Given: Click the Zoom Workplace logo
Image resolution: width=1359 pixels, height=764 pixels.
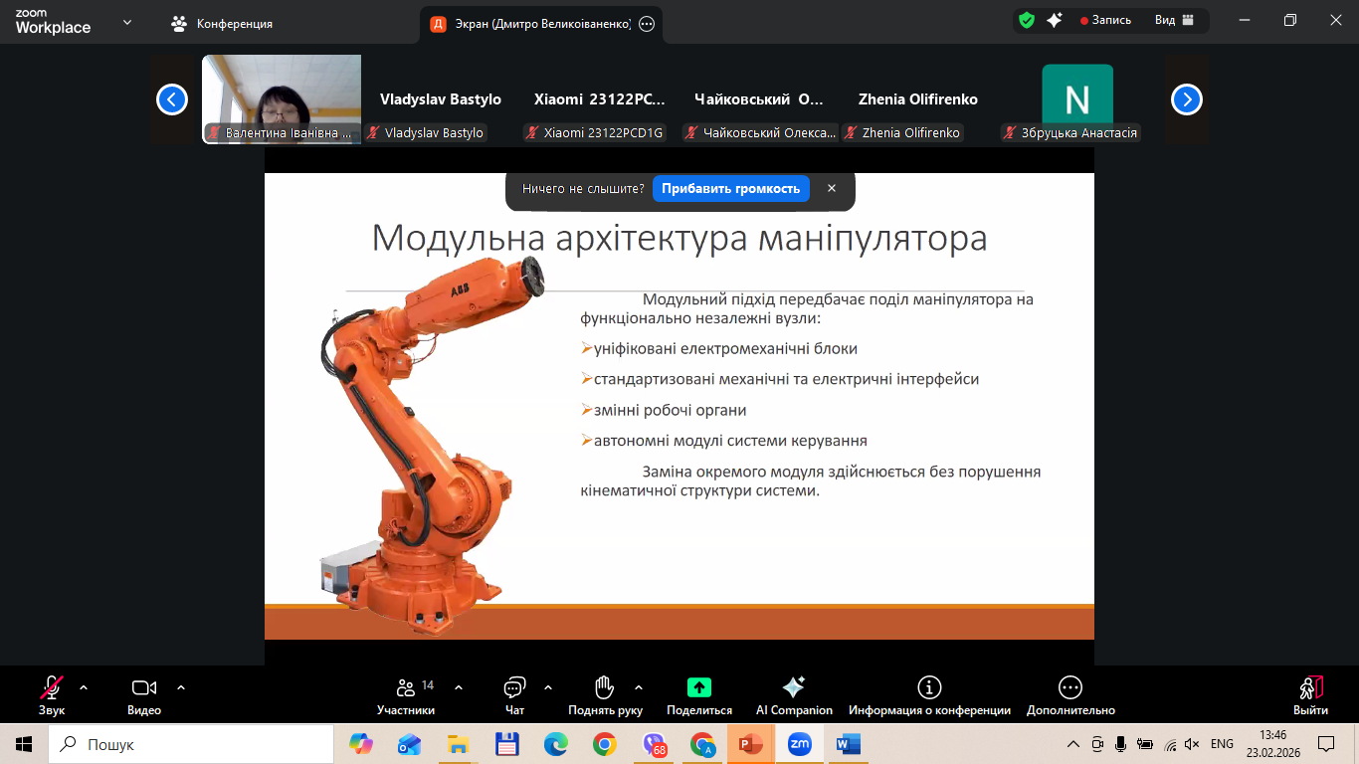Looking at the screenshot, I should pyautogui.click(x=53, y=22).
